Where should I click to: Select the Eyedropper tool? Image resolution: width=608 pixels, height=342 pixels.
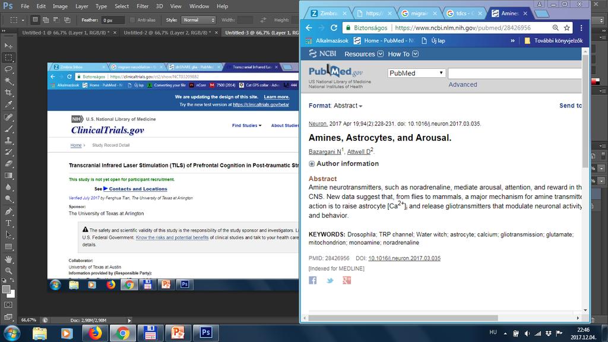[x=8, y=104]
